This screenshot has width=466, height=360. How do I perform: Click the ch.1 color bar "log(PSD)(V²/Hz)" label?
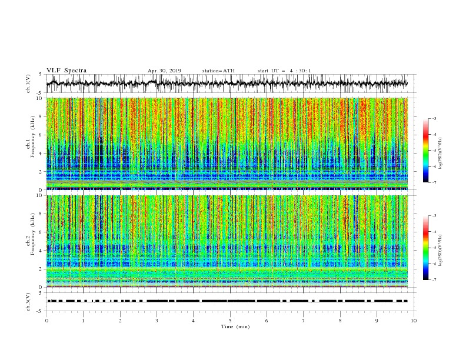[x=440, y=154]
